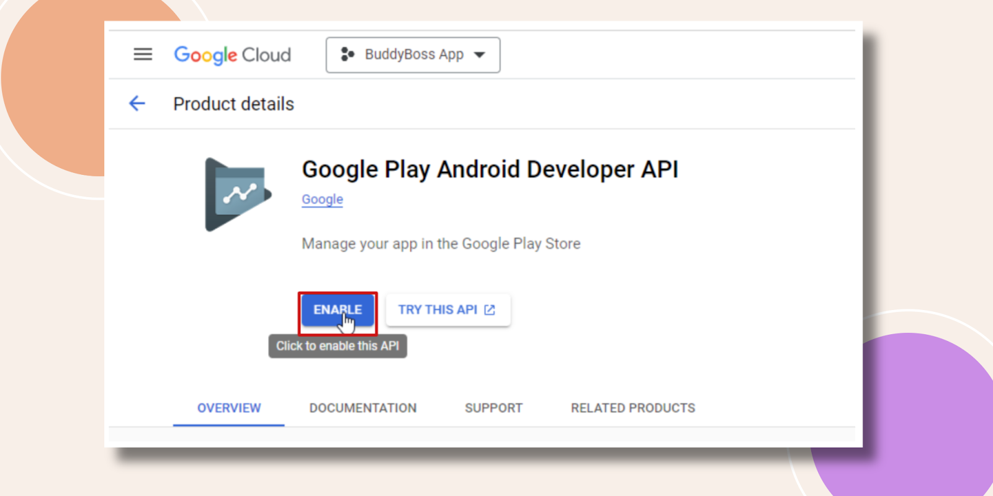Open the Google publisher link
This screenshot has height=496, width=993.
pyautogui.click(x=322, y=200)
